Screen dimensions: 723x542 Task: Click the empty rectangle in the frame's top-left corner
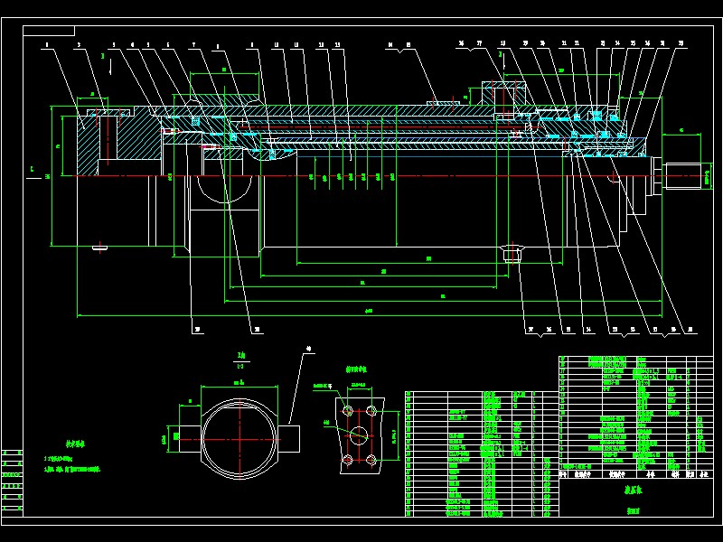pyautogui.click(x=49, y=31)
